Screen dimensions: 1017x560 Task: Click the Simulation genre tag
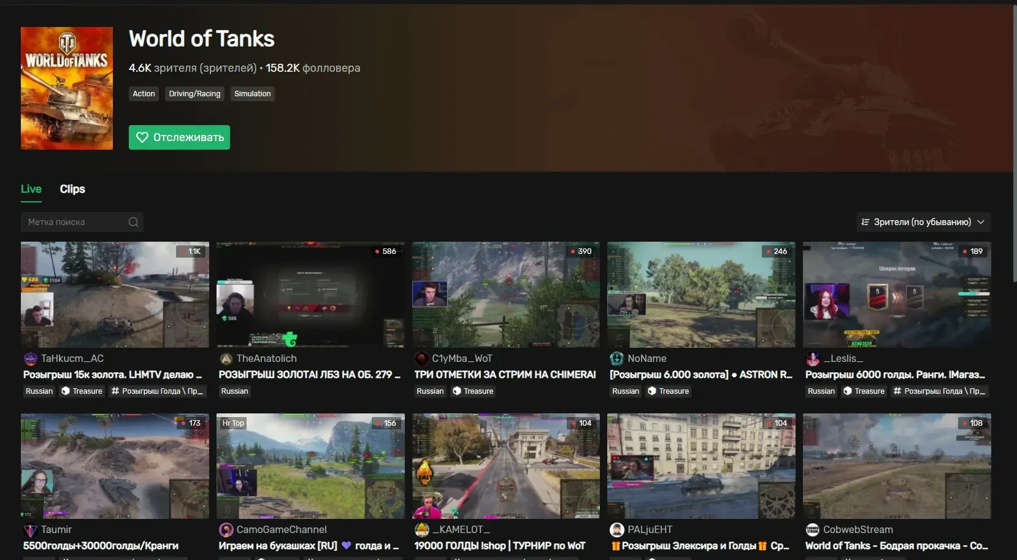(x=252, y=94)
